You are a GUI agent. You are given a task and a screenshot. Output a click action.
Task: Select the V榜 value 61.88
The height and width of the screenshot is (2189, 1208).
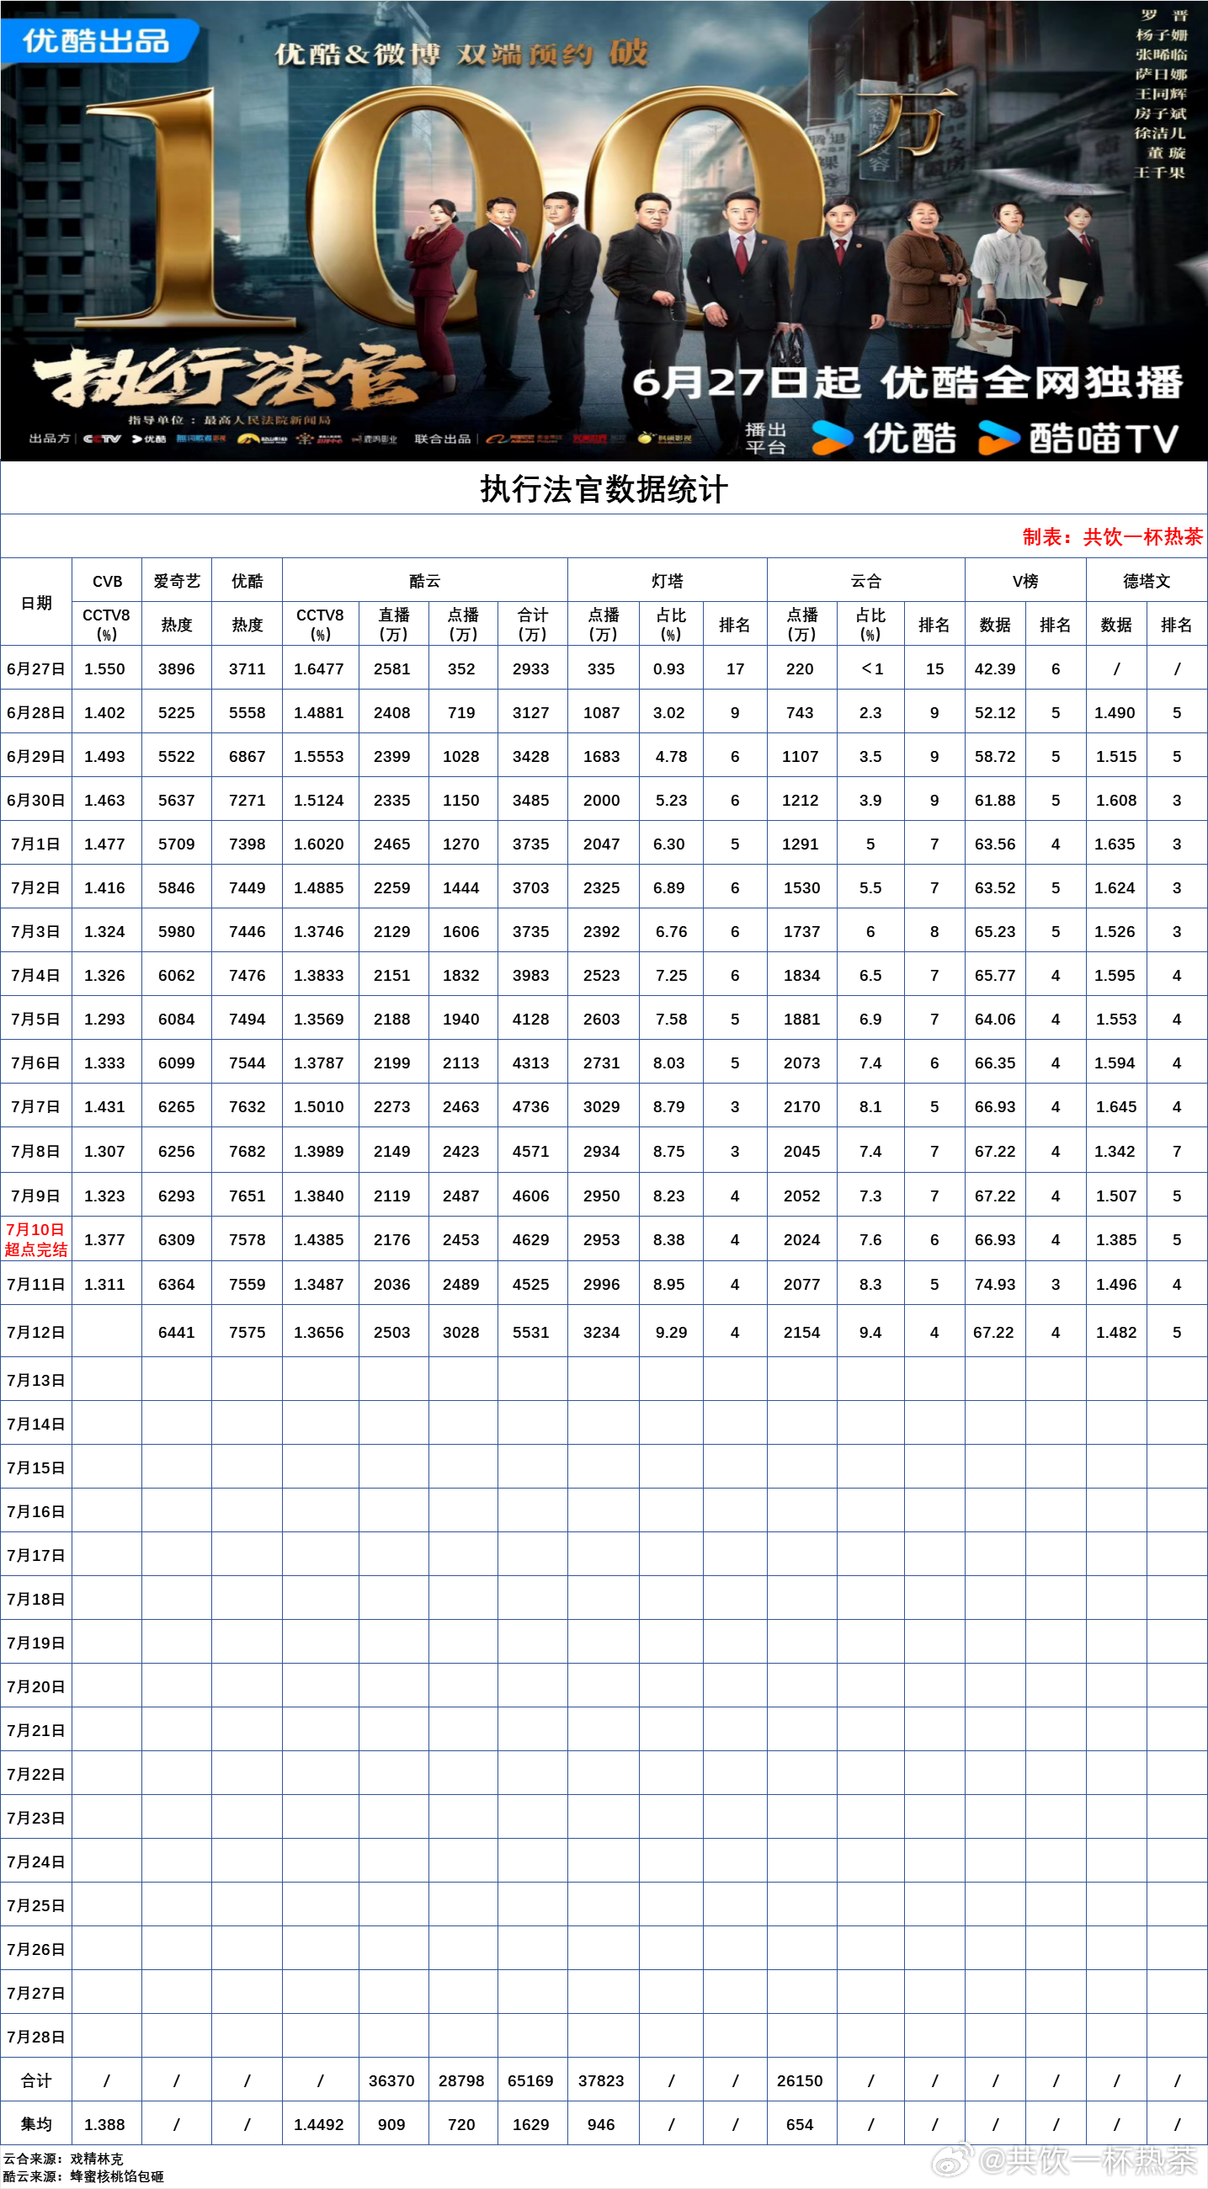[995, 801]
